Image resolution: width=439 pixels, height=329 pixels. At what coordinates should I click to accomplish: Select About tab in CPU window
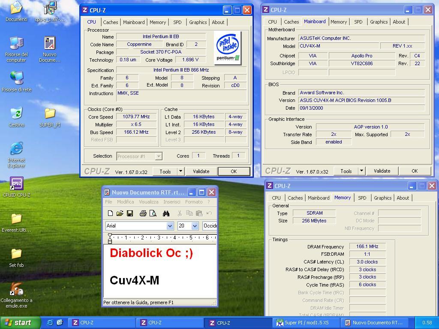[x=218, y=22]
